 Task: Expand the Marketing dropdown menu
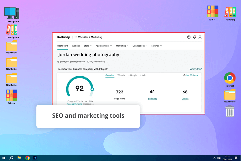[x=122, y=46]
